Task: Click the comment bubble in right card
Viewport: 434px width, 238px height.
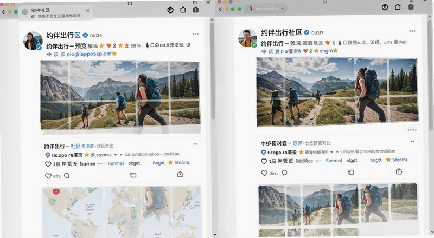Action: [x=284, y=173]
